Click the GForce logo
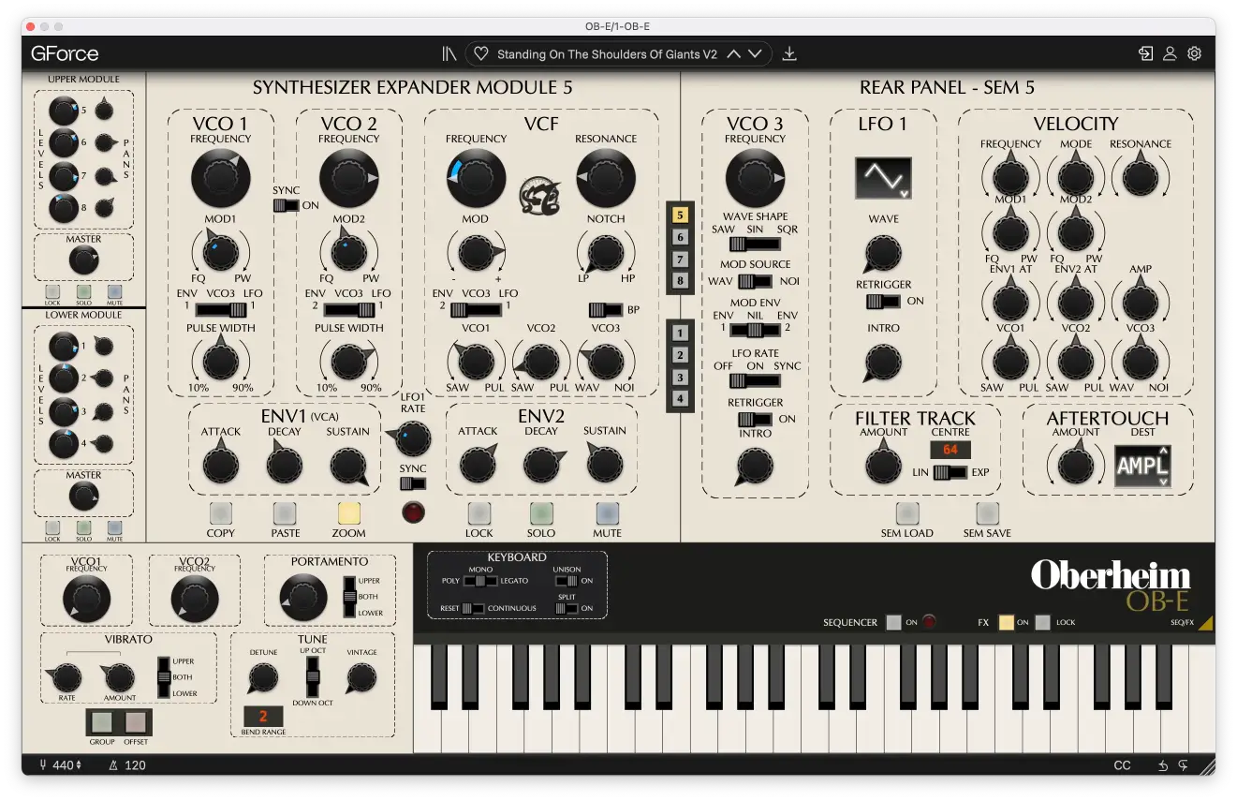This screenshot has width=1237, height=801. click(x=65, y=53)
